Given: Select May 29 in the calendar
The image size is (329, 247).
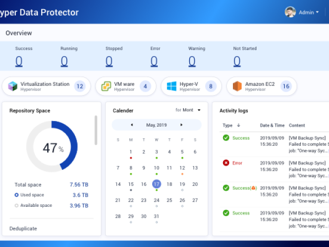Looking at the screenshot, I should [x=131, y=216].
